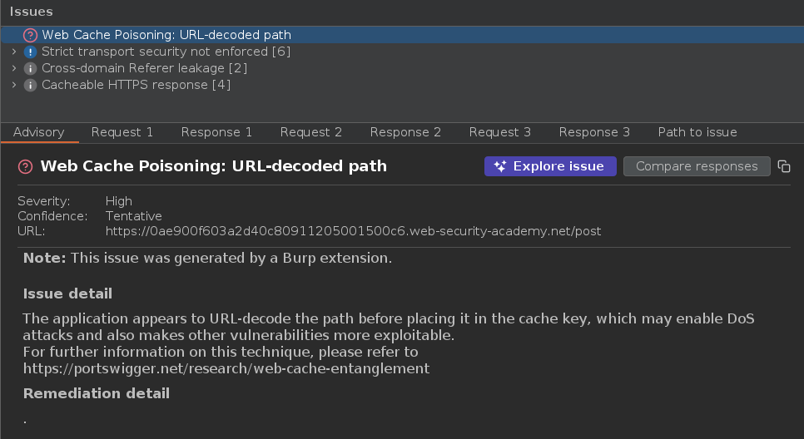Click the copy icon next to Compare responses
The image size is (804, 439).
point(783,166)
